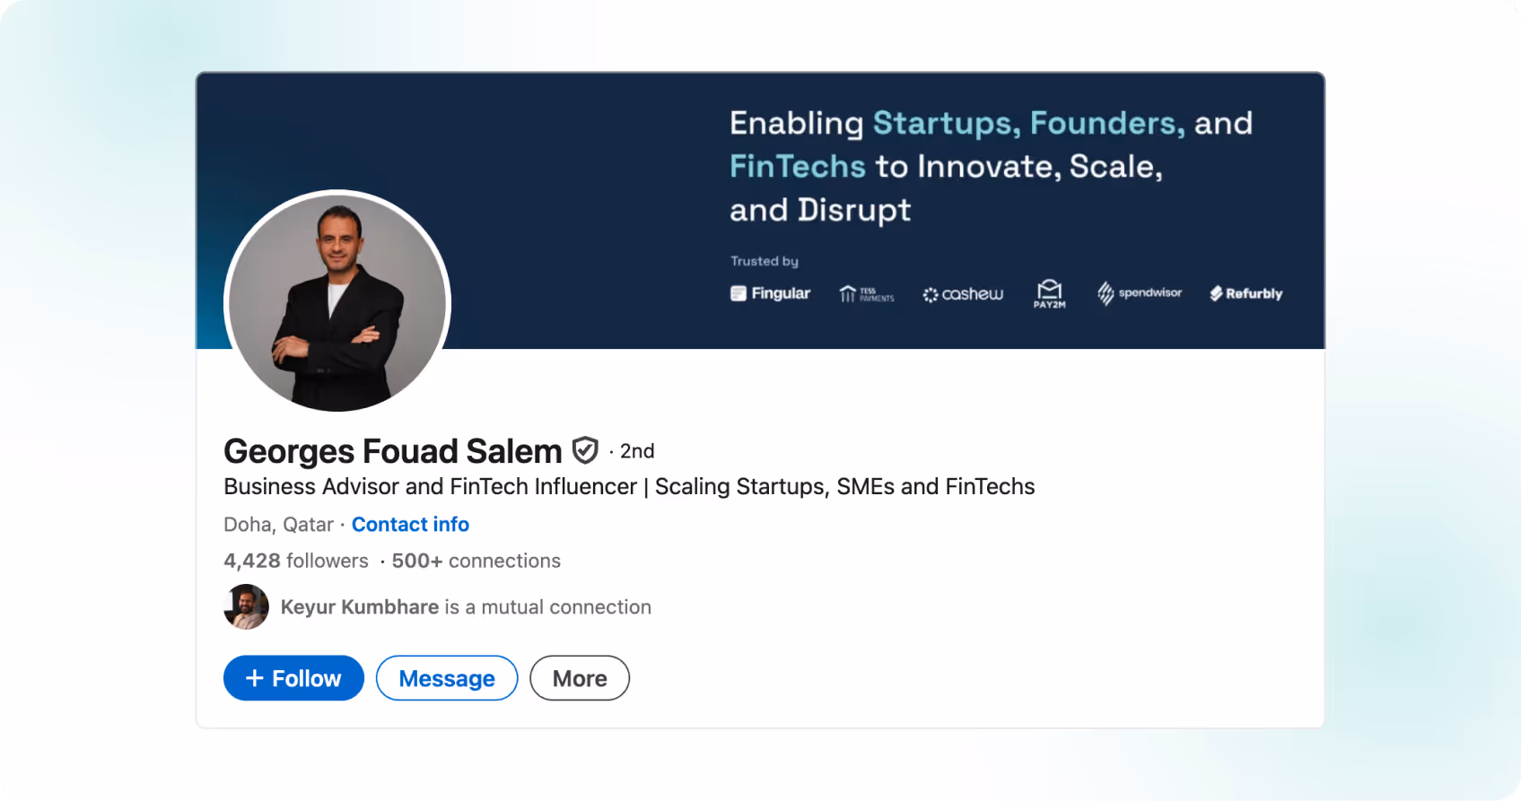Image resolution: width=1521 pixels, height=801 pixels.
Task: Open the Contact info link
Action: (x=410, y=525)
